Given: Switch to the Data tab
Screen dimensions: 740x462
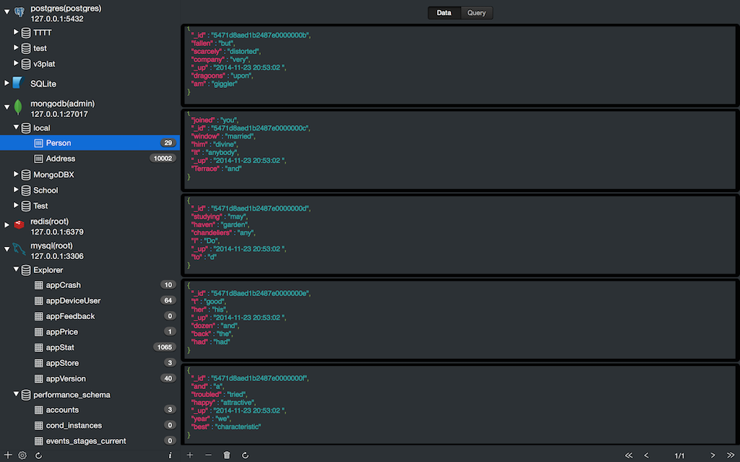Looking at the screenshot, I should [x=444, y=13].
